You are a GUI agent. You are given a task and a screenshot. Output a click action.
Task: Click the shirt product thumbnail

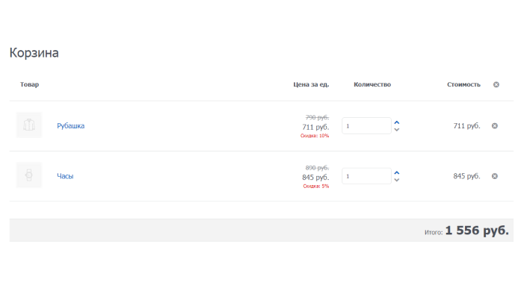pyautogui.click(x=29, y=125)
